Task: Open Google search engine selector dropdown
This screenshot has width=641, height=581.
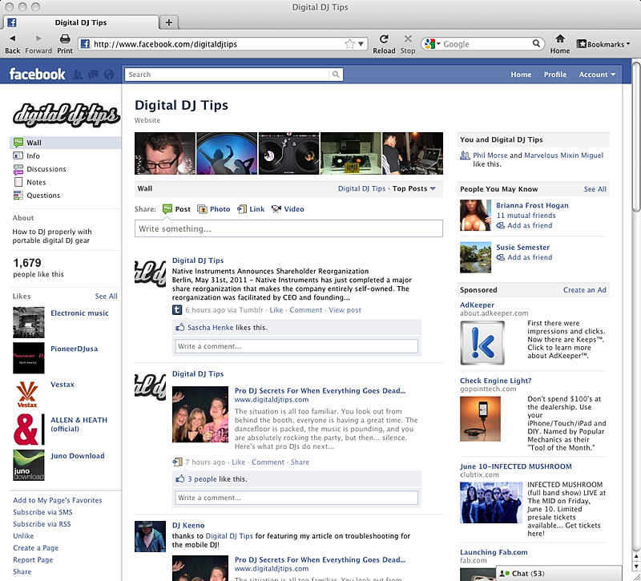Action: 432,44
